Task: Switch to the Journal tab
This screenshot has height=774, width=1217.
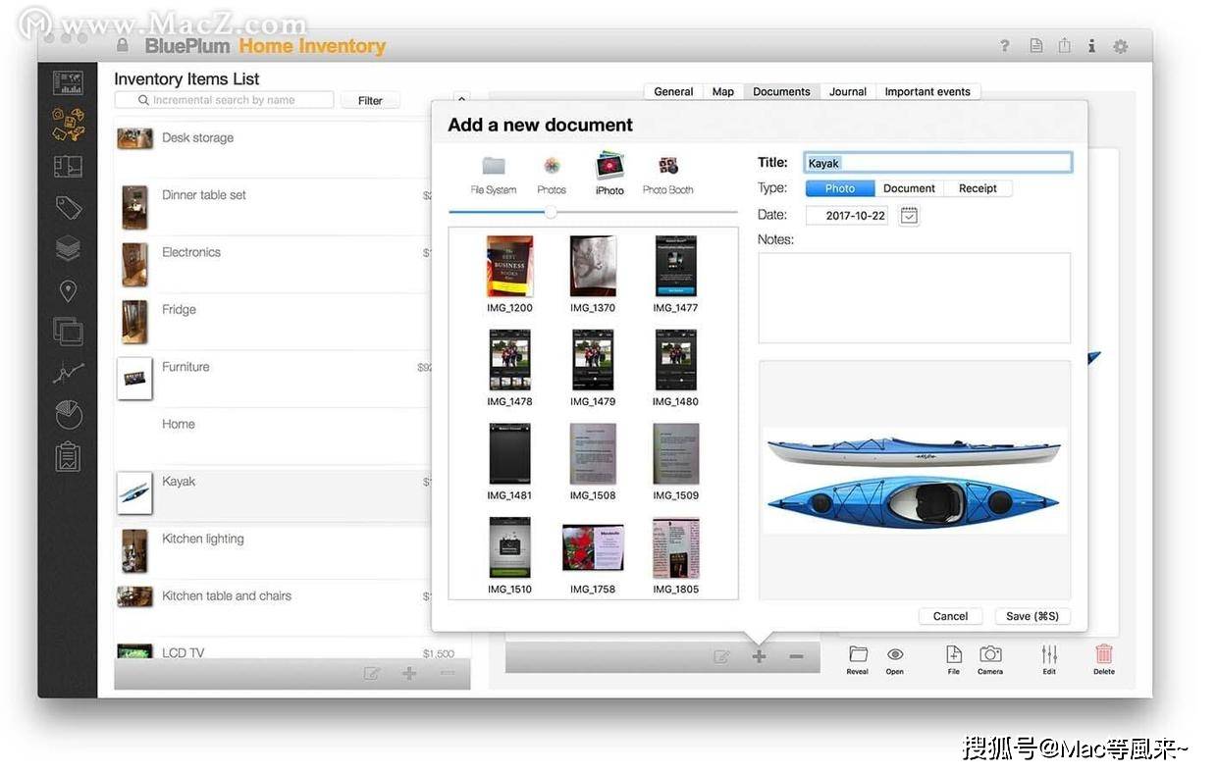Action: [848, 91]
